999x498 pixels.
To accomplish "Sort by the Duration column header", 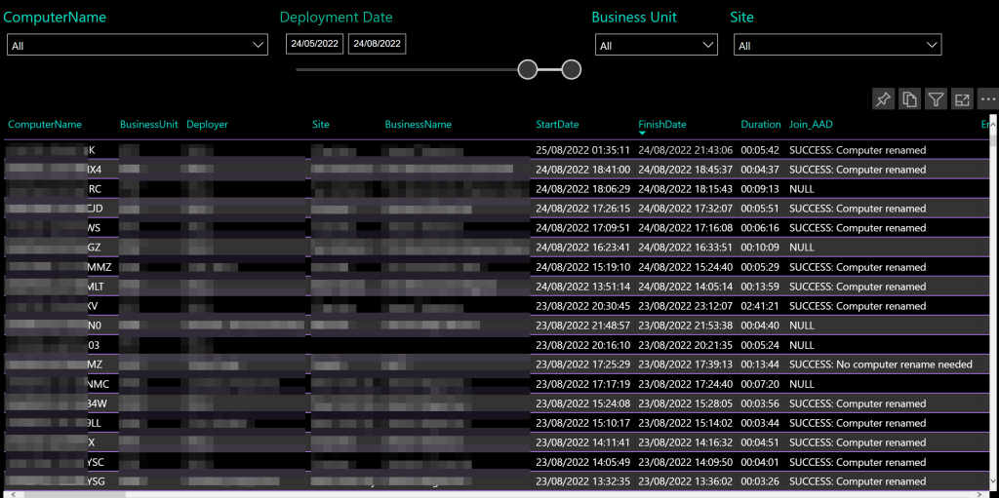I will coord(760,125).
